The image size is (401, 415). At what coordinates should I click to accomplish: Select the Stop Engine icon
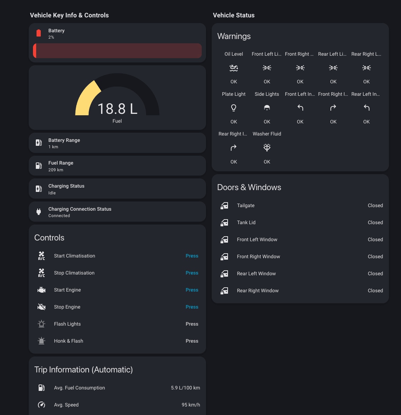point(41,307)
